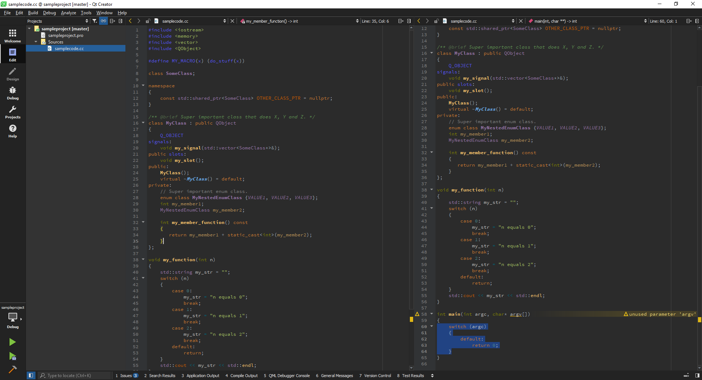Viewport: 702px width, 380px height.
Task: Toggle the right sidebar visibility button
Action: [697, 375]
